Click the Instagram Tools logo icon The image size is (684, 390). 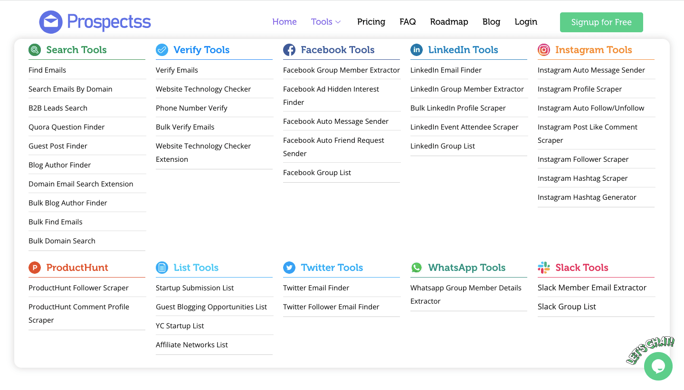pyautogui.click(x=544, y=50)
